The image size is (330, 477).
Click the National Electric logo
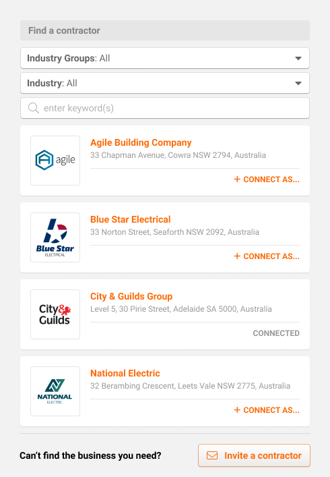point(55,391)
